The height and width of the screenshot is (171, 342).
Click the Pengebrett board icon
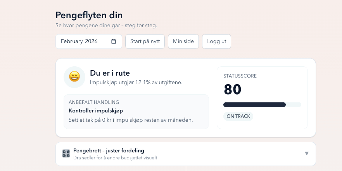(x=66, y=154)
